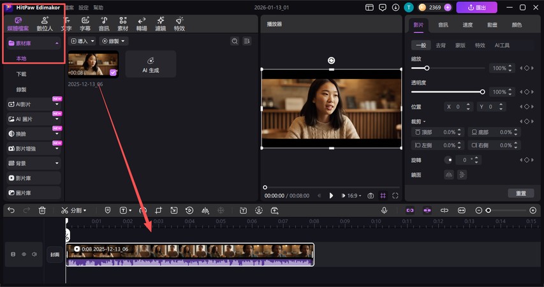Viewport: 544px width, 287px height.
Task: Toggle the first purple link-clips button
Action: point(410,210)
